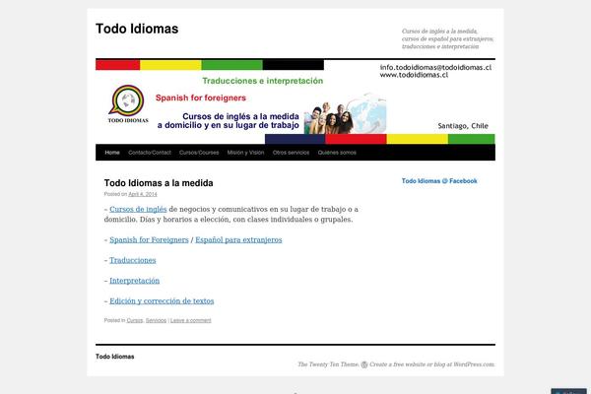Click the April 4, 2014 post date link
591x394 pixels.
click(143, 194)
